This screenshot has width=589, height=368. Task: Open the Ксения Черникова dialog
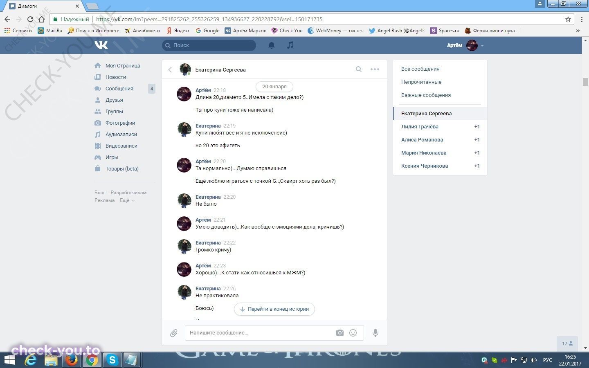pyautogui.click(x=440, y=166)
